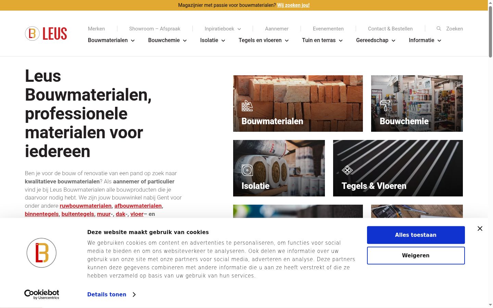Click the page vertical scrollbar thumb
493x308 pixels.
click(490, 31)
